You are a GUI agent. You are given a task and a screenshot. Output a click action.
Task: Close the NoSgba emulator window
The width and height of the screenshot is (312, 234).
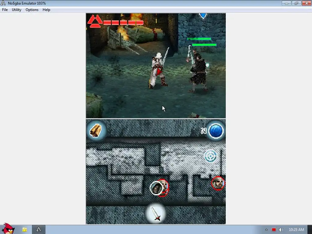[307, 3]
